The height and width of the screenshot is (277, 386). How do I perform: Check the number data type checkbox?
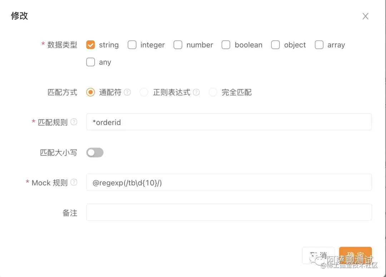(178, 45)
